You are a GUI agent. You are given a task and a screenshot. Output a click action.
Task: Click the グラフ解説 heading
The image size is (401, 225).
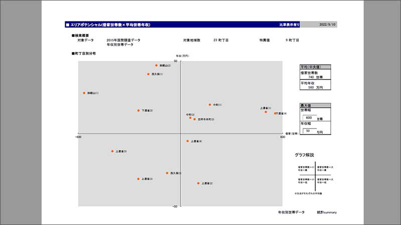304,155
